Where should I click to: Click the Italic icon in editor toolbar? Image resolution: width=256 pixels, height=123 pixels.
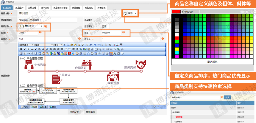pyautogui.click(x=24, y=49)
